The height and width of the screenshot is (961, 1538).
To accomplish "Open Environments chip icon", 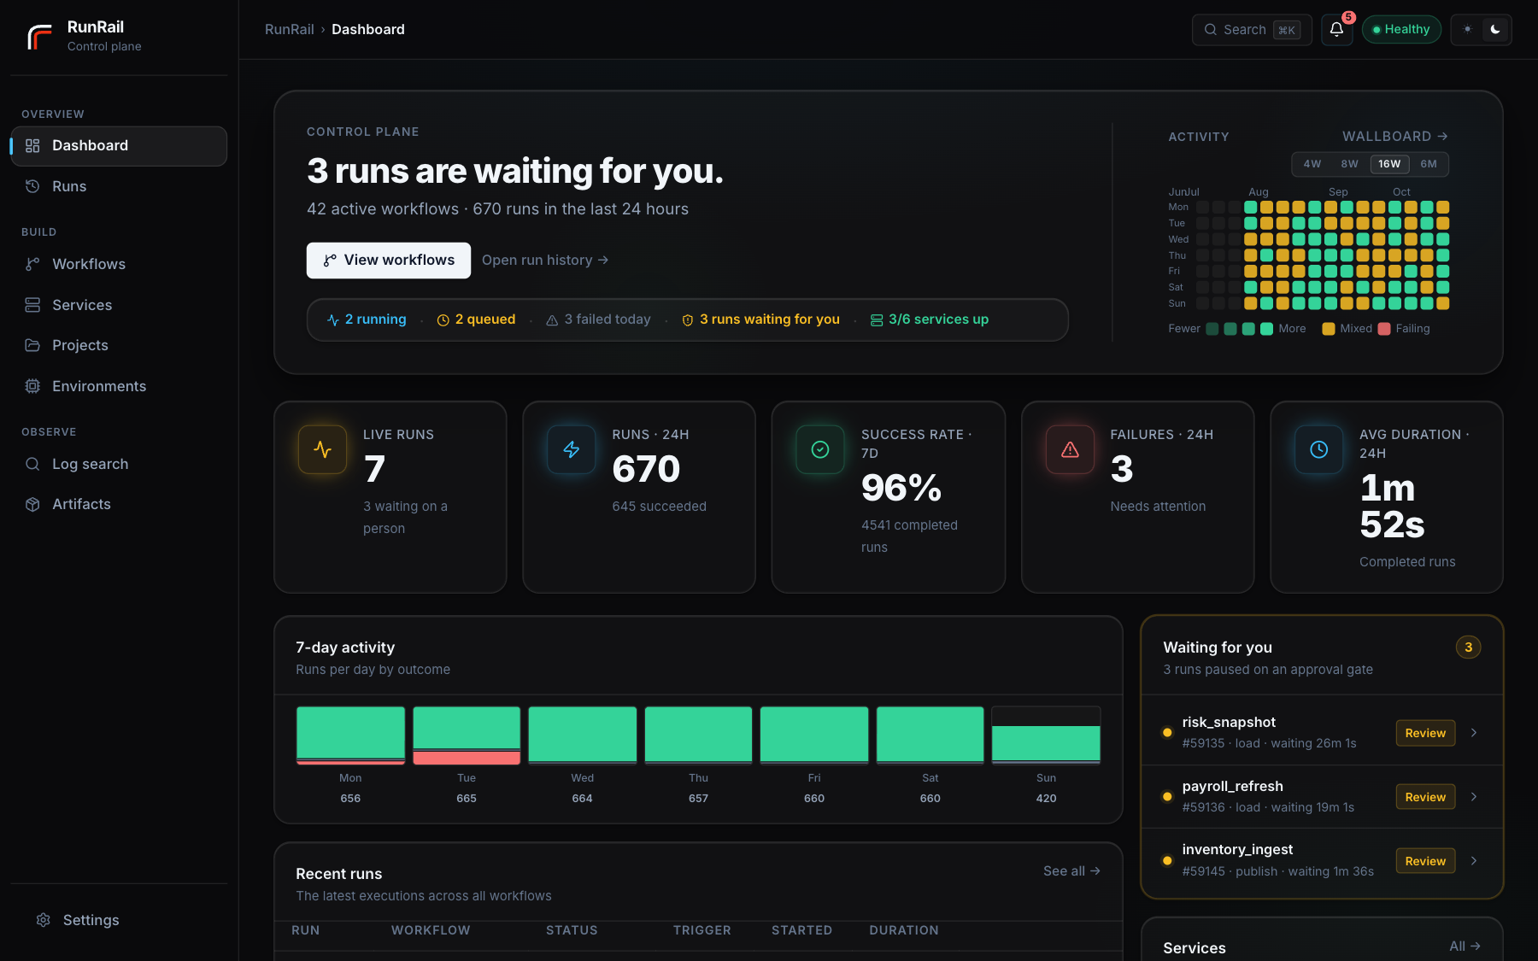I will pos(32,386).
